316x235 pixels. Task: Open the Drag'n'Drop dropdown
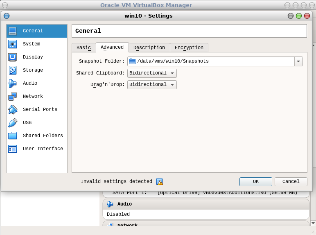(152, 85)
